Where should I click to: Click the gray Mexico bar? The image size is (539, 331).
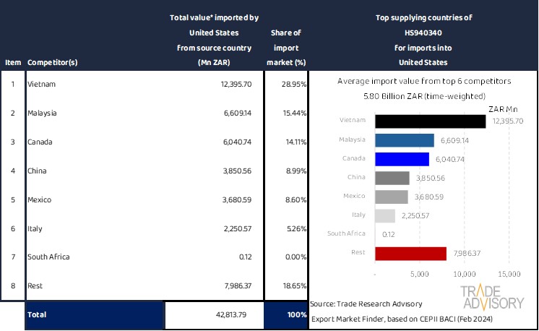pyautogui.click(x=392, y=197)
